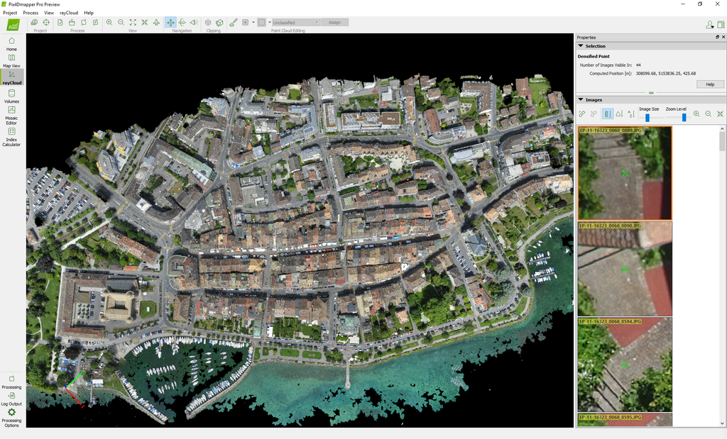Toggle the pan navigation mode
The image size is (727, 439).
170,22
